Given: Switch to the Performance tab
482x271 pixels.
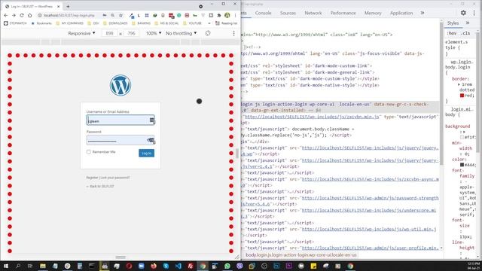Looking at the screenshot, I should tap(343, 13).
